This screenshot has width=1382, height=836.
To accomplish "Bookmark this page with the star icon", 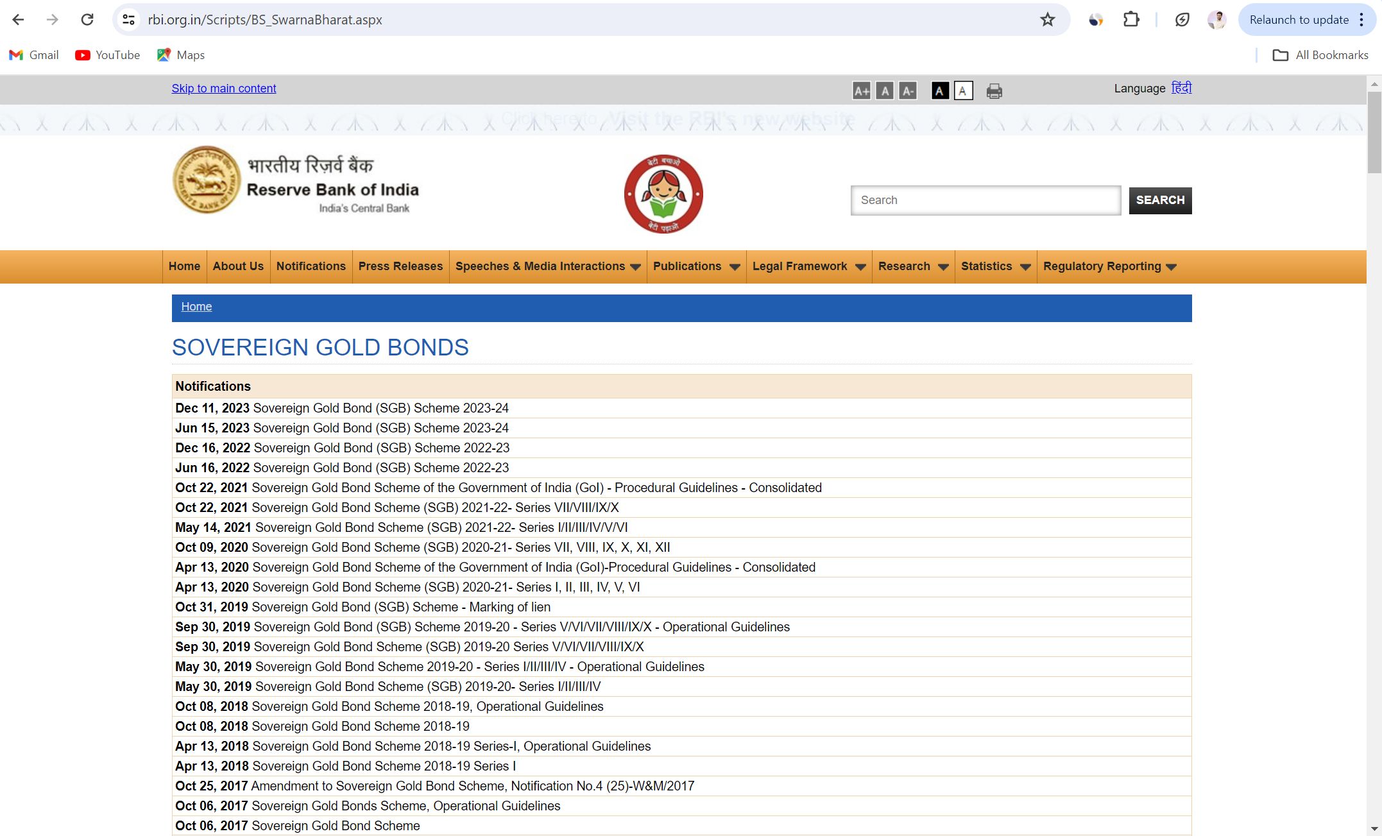I will [1048, 20].
